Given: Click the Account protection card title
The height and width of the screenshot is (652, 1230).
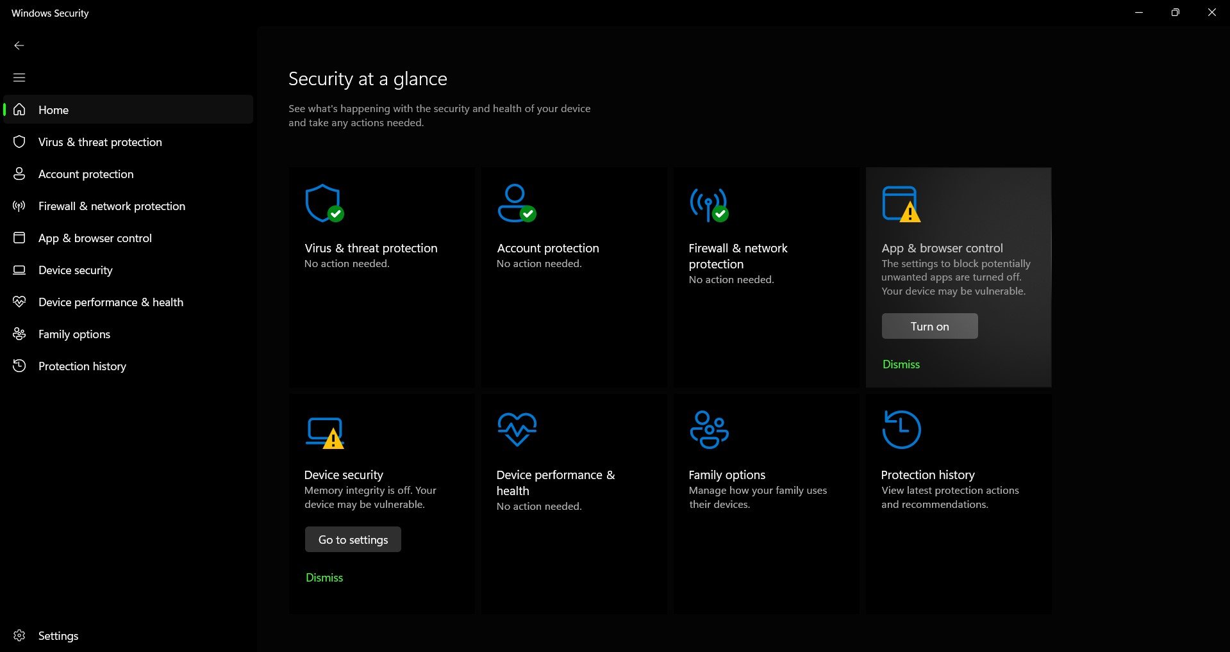Looking at the screenshot, I should coord(548,248).
